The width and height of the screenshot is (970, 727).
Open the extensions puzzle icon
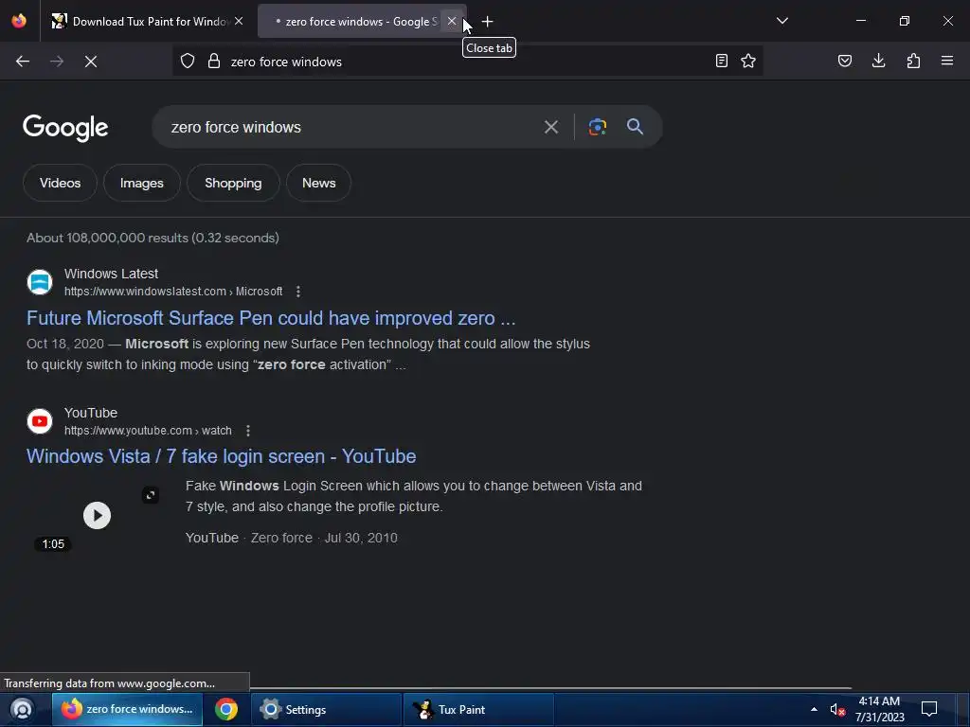point(913,61)
